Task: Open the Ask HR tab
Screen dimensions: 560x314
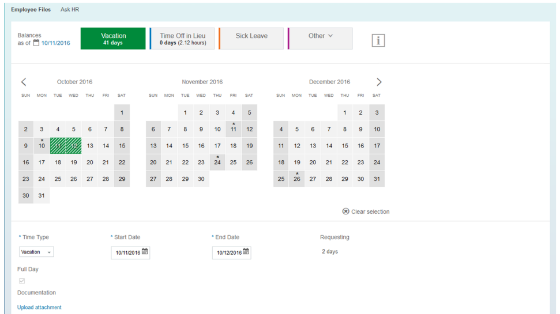Action: (x=70, y=10)
